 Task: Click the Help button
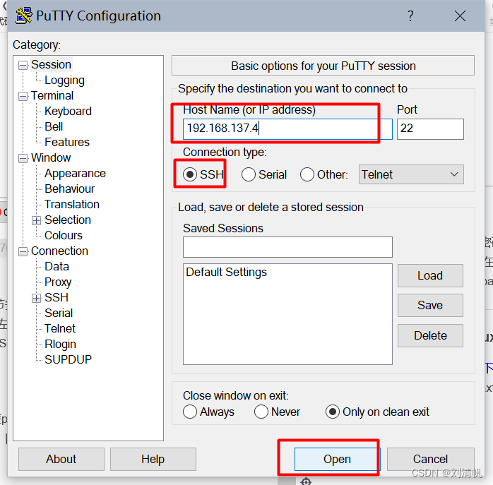(153, 459)
